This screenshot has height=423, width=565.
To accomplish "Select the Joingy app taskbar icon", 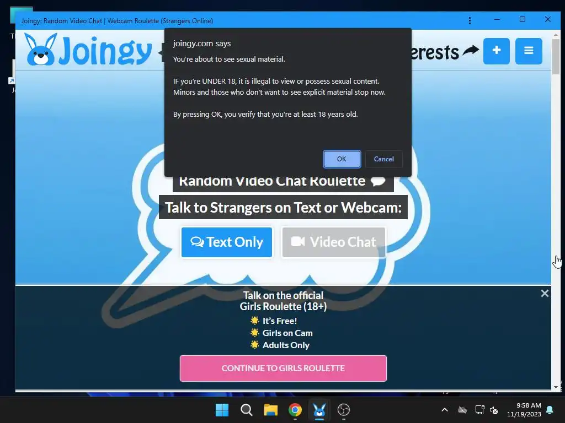I will point(319,410).
